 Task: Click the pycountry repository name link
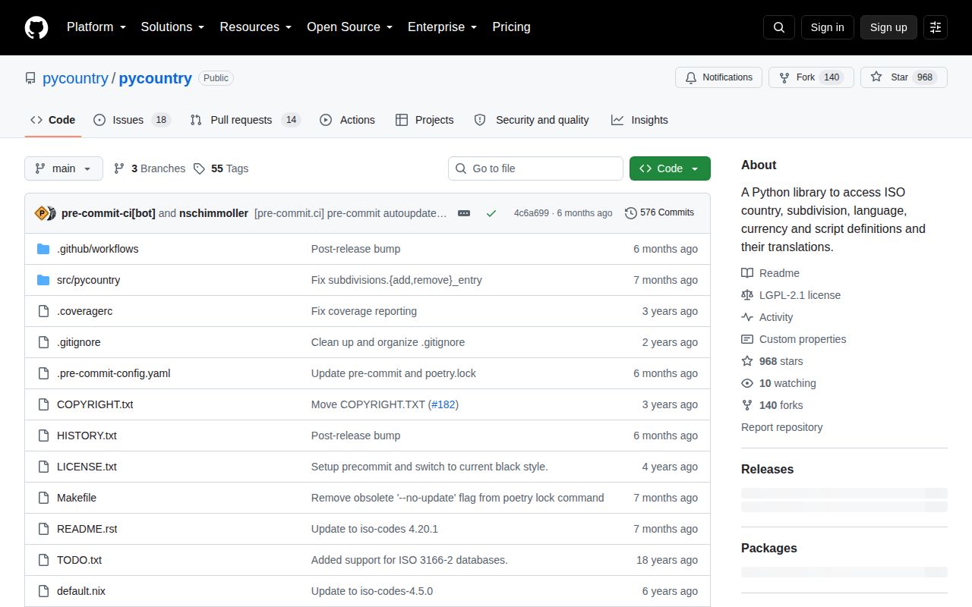[x=155, y=78]
